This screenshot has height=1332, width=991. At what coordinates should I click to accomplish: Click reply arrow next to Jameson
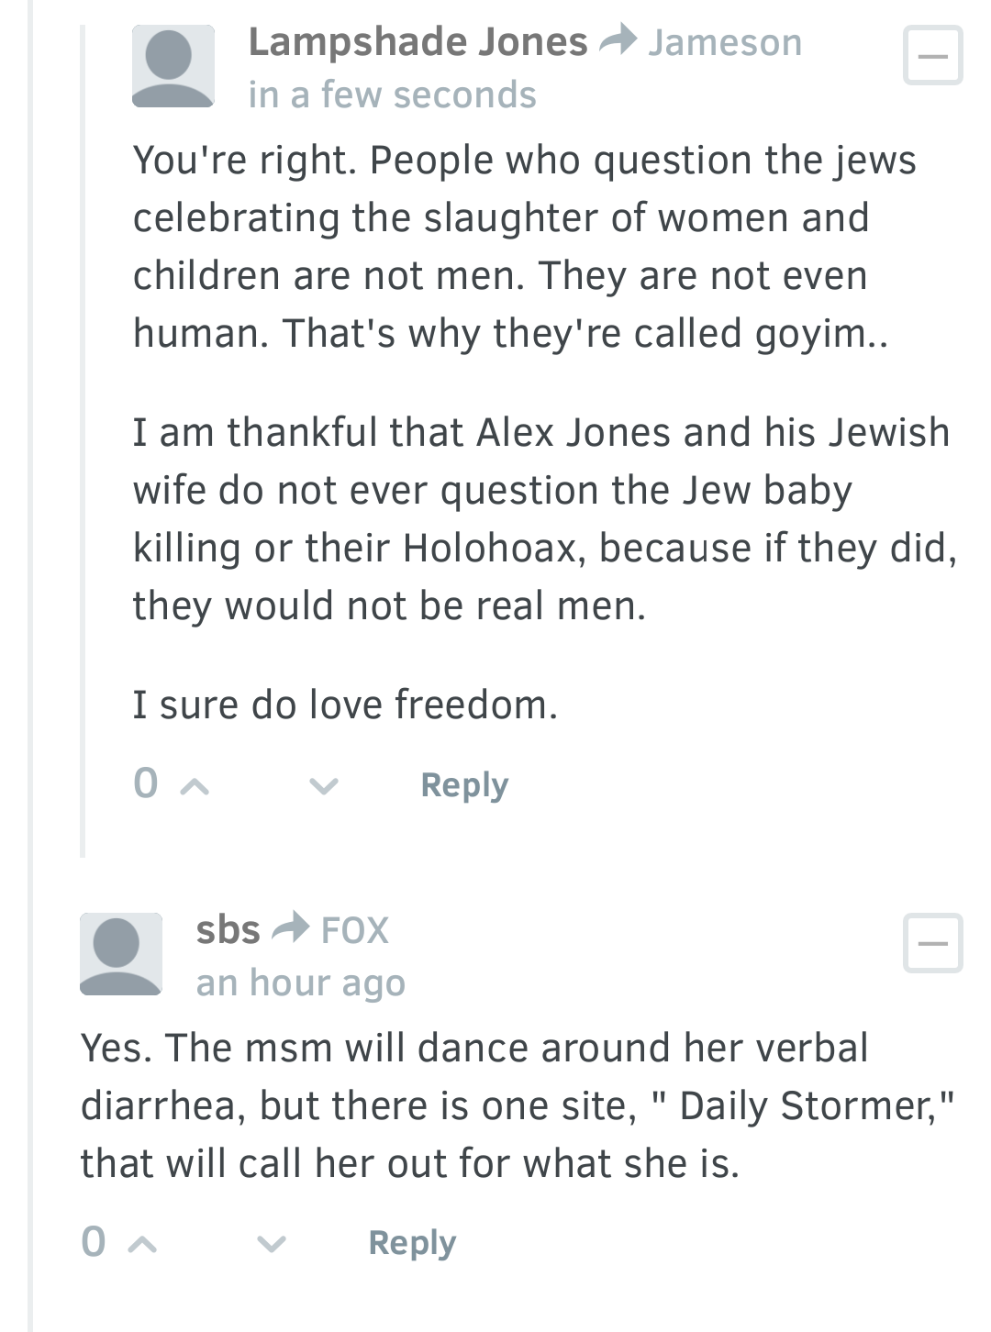(x=618, y=40)
